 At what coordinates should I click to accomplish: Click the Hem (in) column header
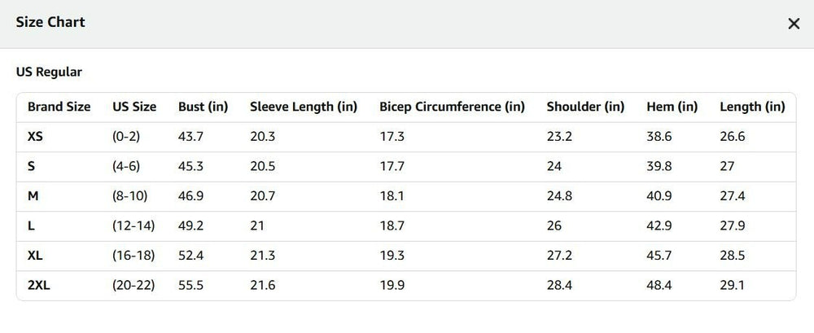[x=672, y=107]
